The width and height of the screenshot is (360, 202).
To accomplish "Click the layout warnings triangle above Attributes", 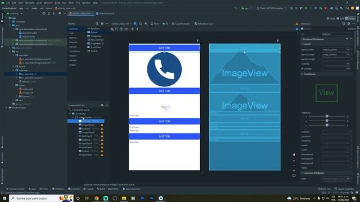I will pyautogui.click(x=297, y=24).
